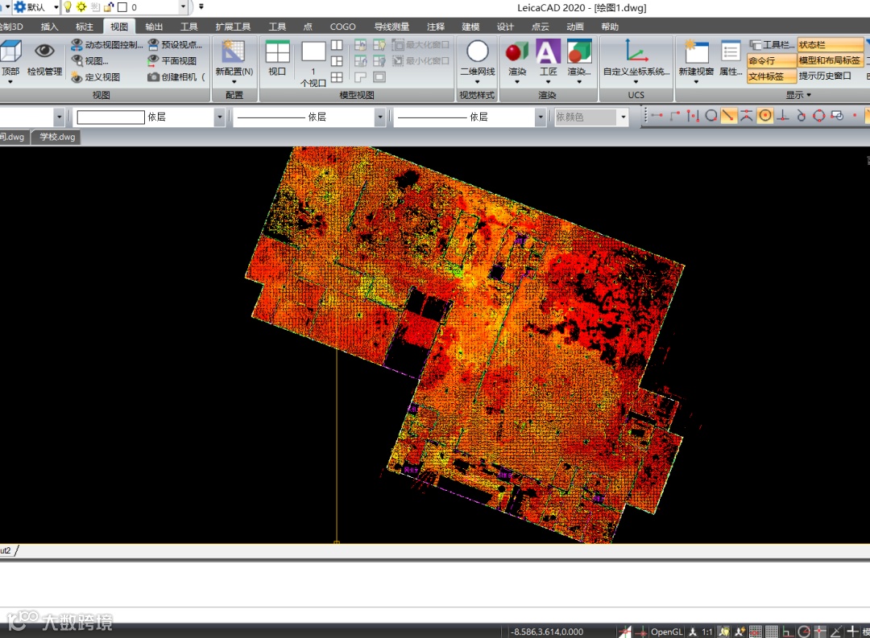Click the 动态视图控制 icon
The image size is (870, 638).
[77, 45]
